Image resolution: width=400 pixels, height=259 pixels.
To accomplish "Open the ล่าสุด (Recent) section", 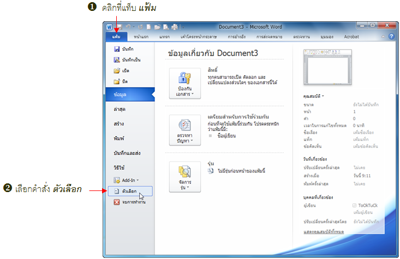I will tap(120, 109).
